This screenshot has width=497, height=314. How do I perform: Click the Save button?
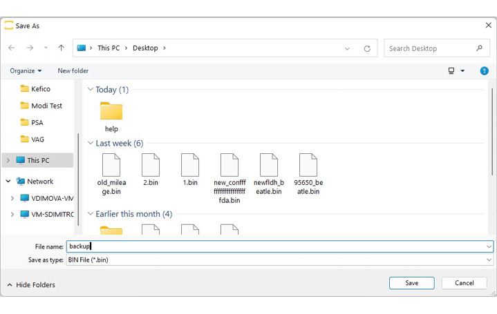click(411, 283)
